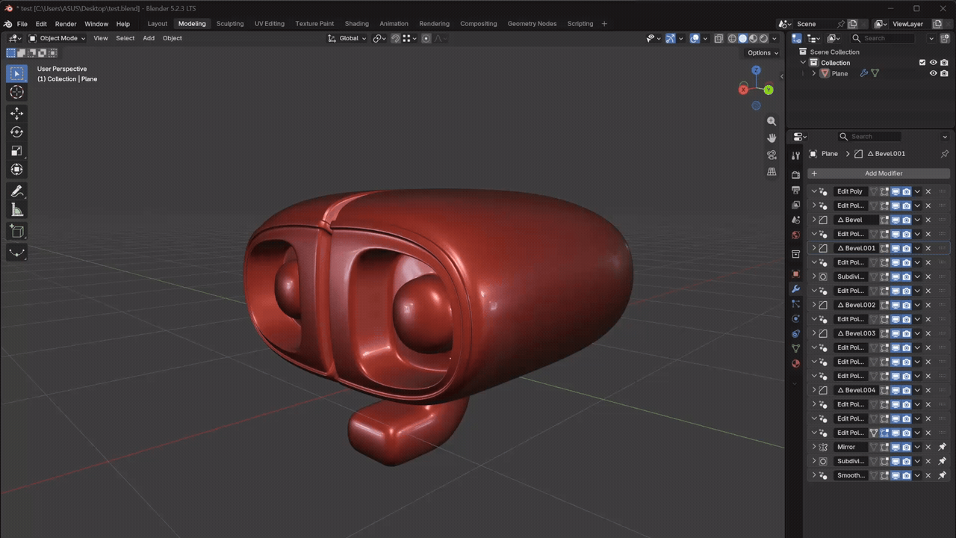Delete the Smooth modifier with its X

[928, 475]
